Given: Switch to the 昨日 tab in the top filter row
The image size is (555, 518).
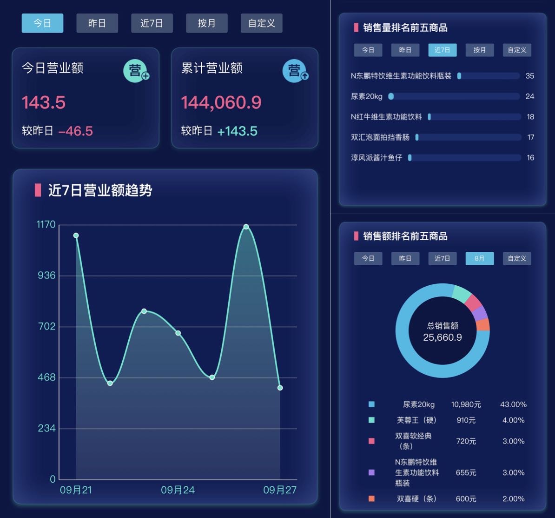Looking at the screenshot, I should tap(97, 23).
